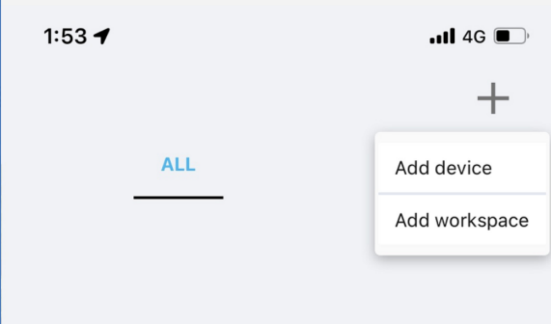Switch to the ALL tab
Screen dimensions: 551x324
pos(178,165)
